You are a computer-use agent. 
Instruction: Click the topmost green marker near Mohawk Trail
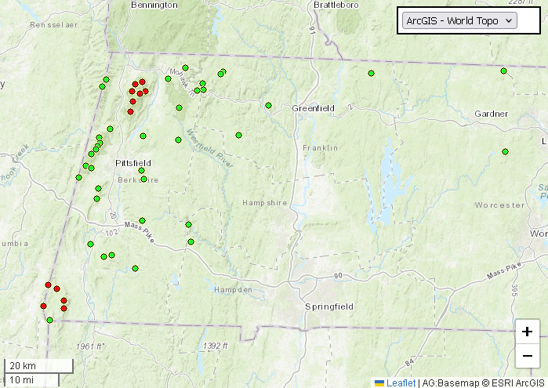(x=186, y=68)
